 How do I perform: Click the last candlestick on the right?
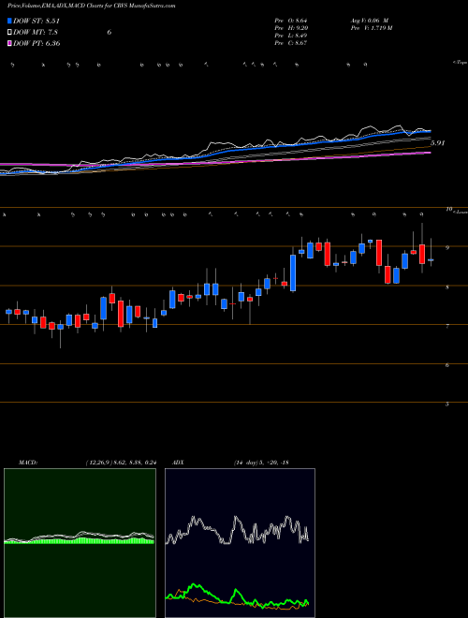pos(431,259)
